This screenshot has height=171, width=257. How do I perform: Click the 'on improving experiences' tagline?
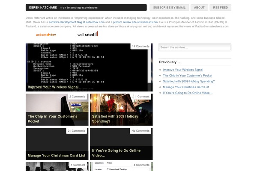click(x=80, y=8)
